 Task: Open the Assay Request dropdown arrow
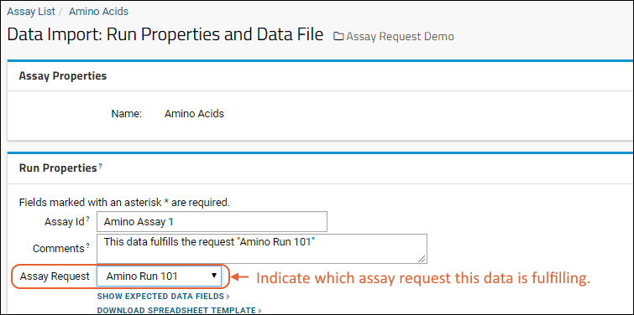214,276
